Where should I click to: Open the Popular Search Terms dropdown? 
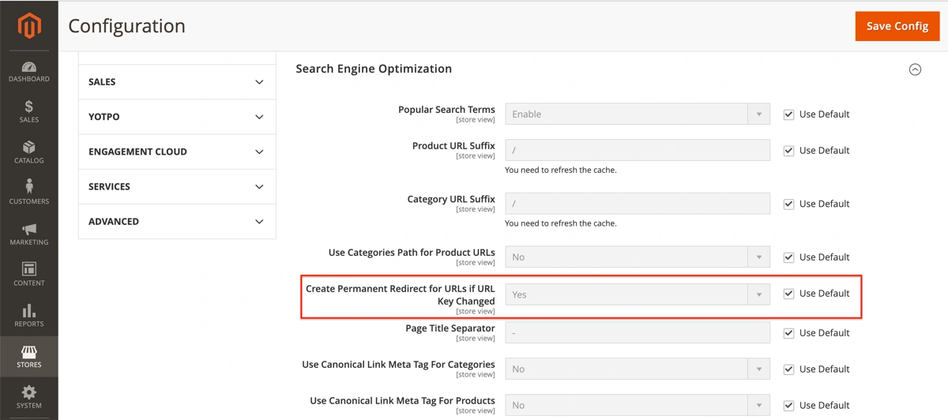coord(637,114)
